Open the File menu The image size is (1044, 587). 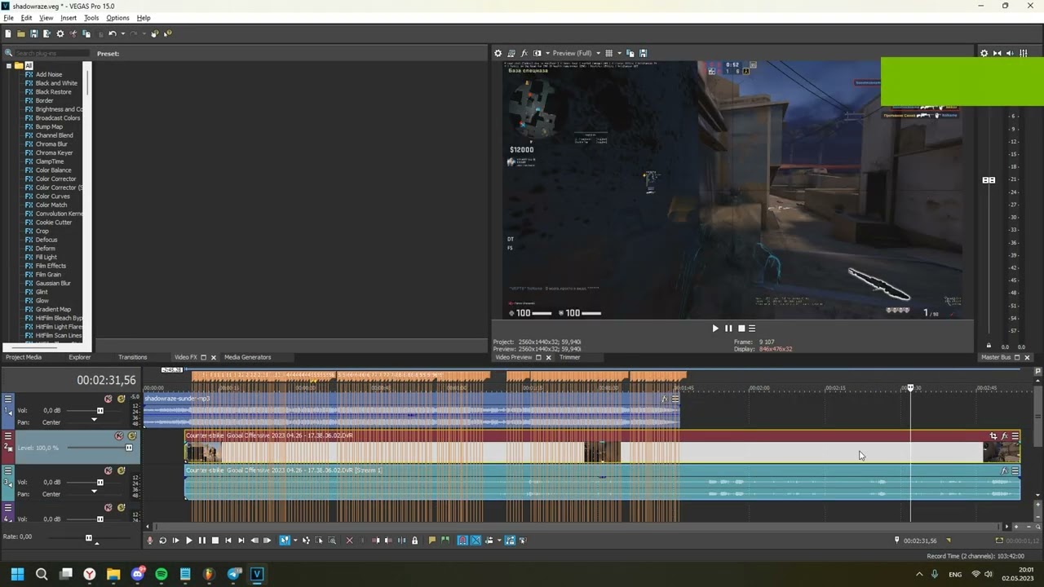coord(8,18)
